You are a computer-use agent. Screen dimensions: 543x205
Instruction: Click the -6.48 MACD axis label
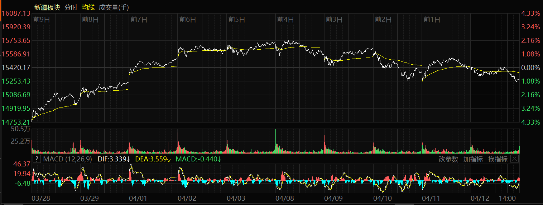(x=21, y=183)
